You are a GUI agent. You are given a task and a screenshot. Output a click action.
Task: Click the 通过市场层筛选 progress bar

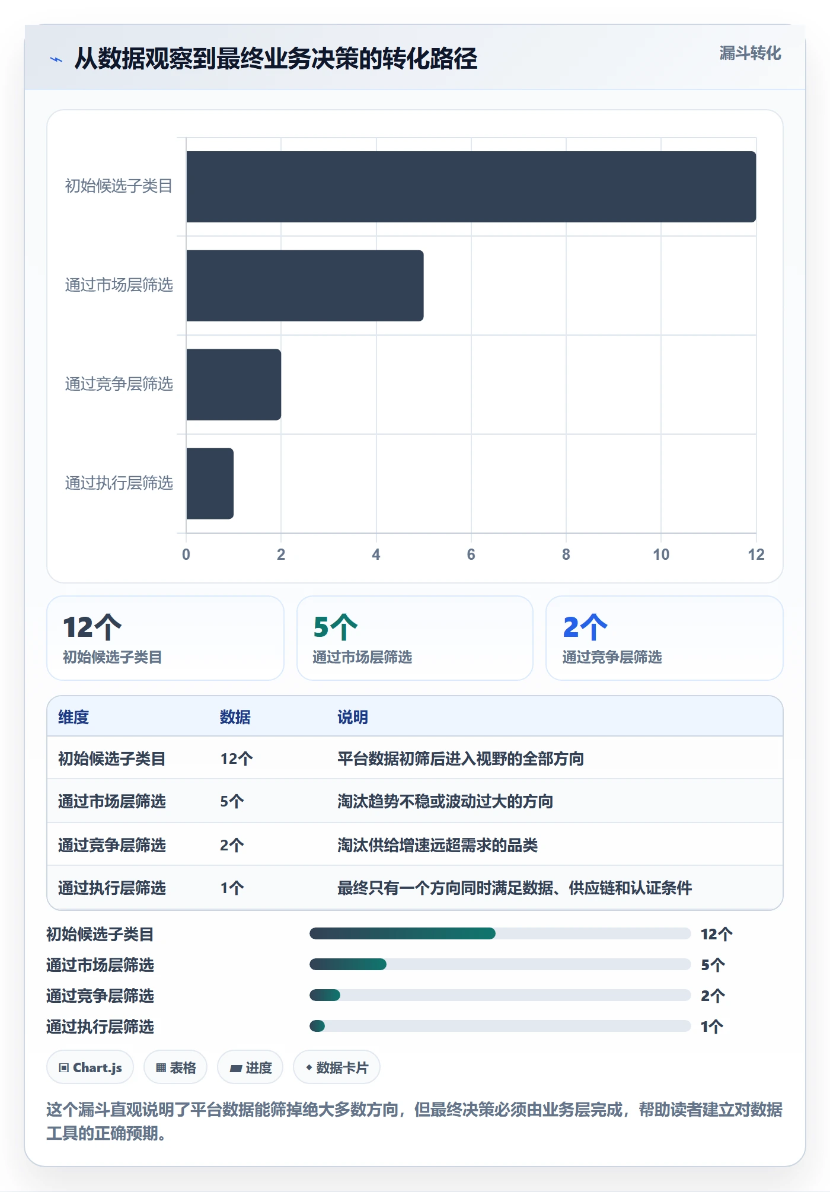(x=500, y=964)
